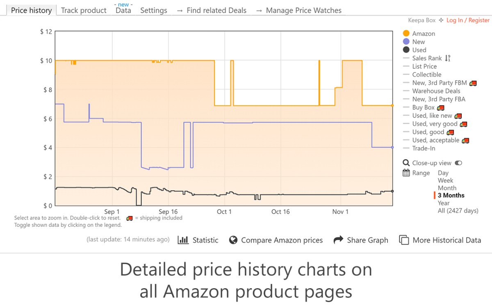Select the All (2427 days) range
Viewport: 492px width, 307px height.
point(458,210)
